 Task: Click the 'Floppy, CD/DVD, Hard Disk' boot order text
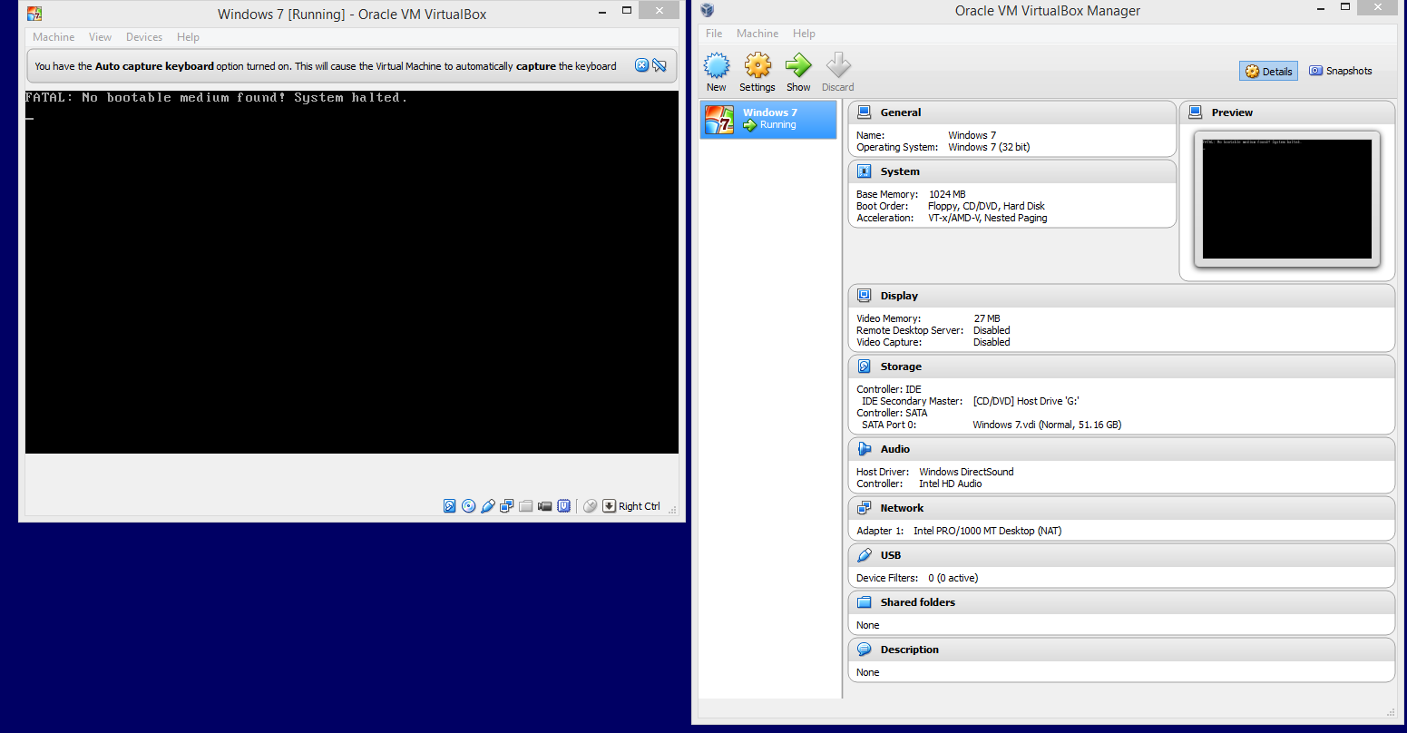pyautogui.click(x=986, y=206)
